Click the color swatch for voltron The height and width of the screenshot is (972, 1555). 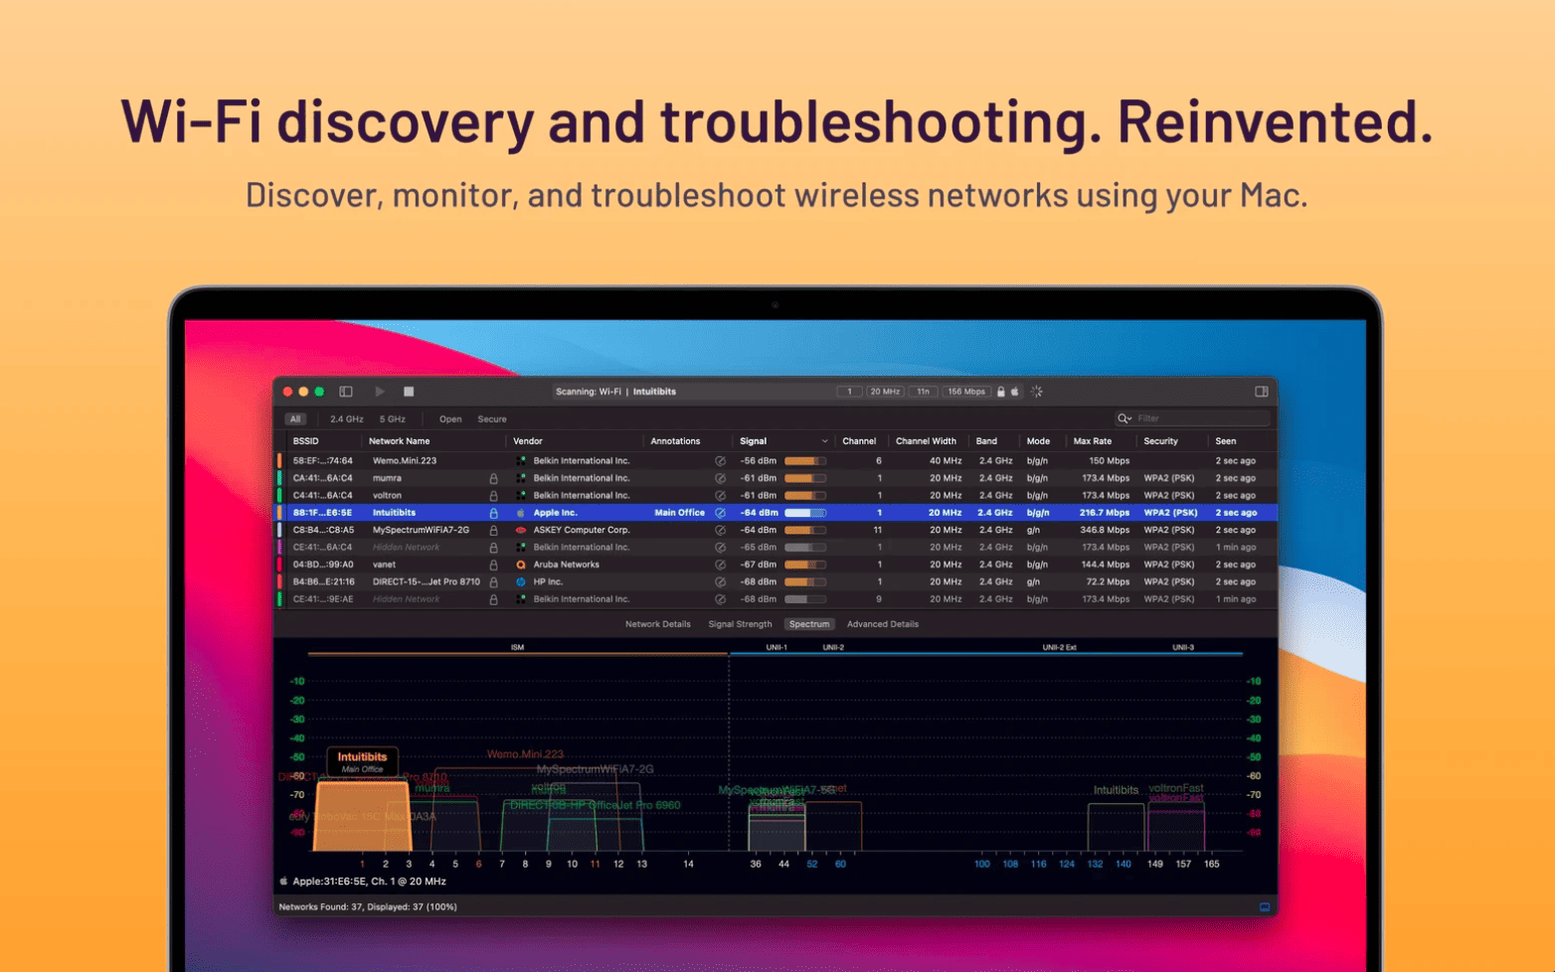pyautogui.click(x=279, y=495)
